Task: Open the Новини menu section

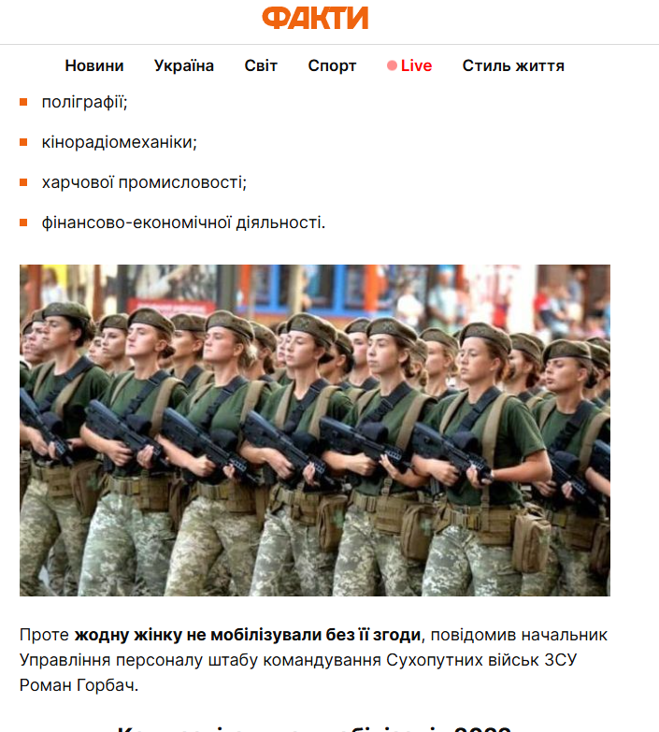Action: pos(94,65)
